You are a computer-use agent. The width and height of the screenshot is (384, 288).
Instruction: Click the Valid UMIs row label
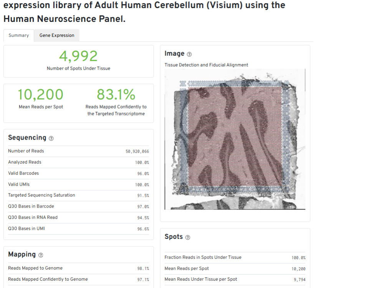pos(19,184)
